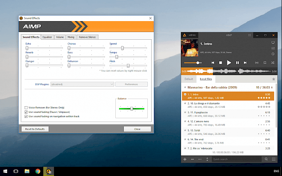Open DSP Plugins dropdown
This screenshot has width=282, height=176.
tap(82, 84)
